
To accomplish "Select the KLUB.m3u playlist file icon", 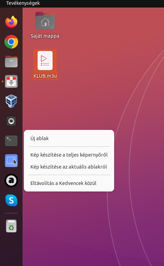I will (x=45, y=61).
